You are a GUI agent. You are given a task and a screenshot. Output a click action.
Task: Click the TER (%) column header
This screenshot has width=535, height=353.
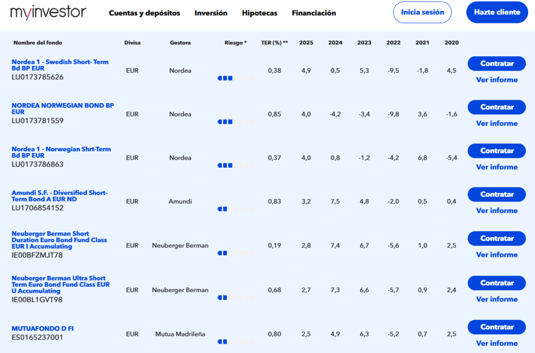point(274,43)
